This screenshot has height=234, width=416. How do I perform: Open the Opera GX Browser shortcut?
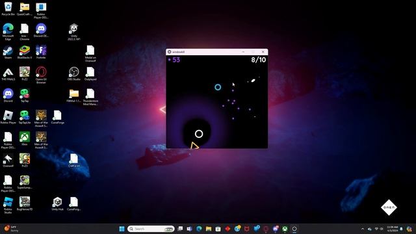pos(41,75)
